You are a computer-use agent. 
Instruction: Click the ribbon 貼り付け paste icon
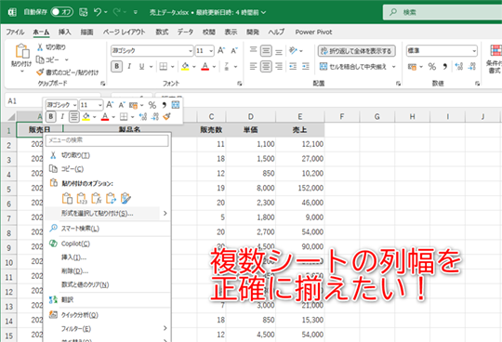coord(21,51)
